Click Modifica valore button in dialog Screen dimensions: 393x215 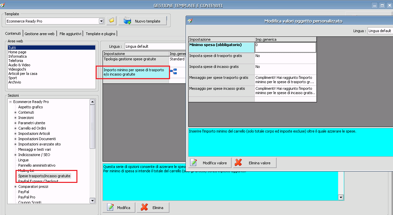(210, 163)
